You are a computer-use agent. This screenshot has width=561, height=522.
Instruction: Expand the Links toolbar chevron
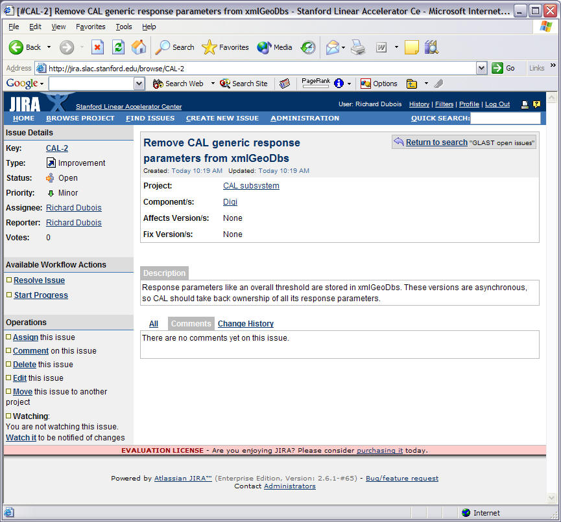pyautogui.click(x=553, y=65)
